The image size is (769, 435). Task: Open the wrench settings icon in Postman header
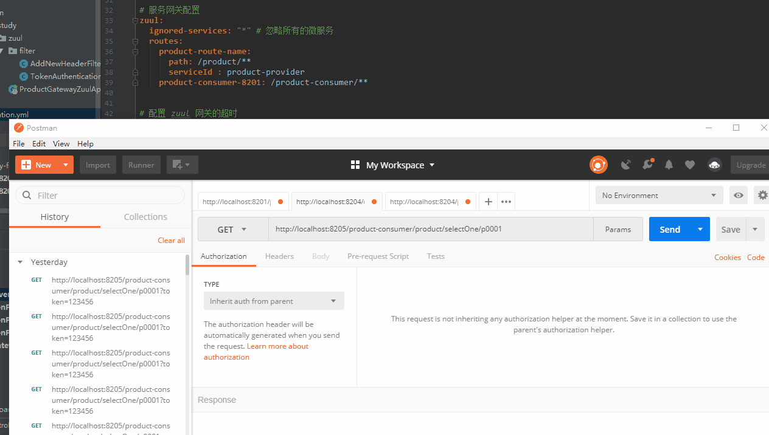coord(647,164)
